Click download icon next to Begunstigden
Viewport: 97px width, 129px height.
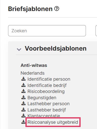point(23,97)
